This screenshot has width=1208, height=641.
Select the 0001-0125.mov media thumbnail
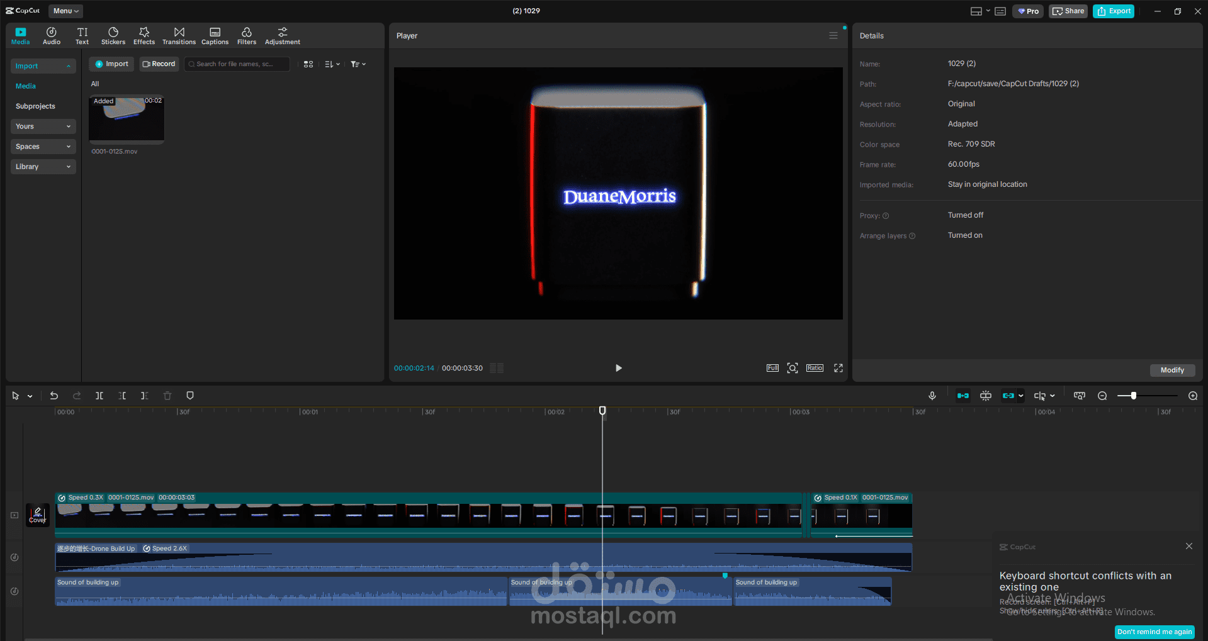click(x=127, y=120)
